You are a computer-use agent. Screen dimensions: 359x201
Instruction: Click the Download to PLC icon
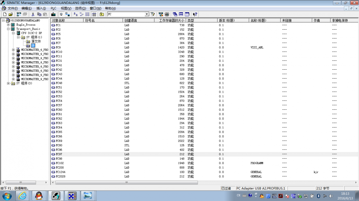click(x=53, y=14)
